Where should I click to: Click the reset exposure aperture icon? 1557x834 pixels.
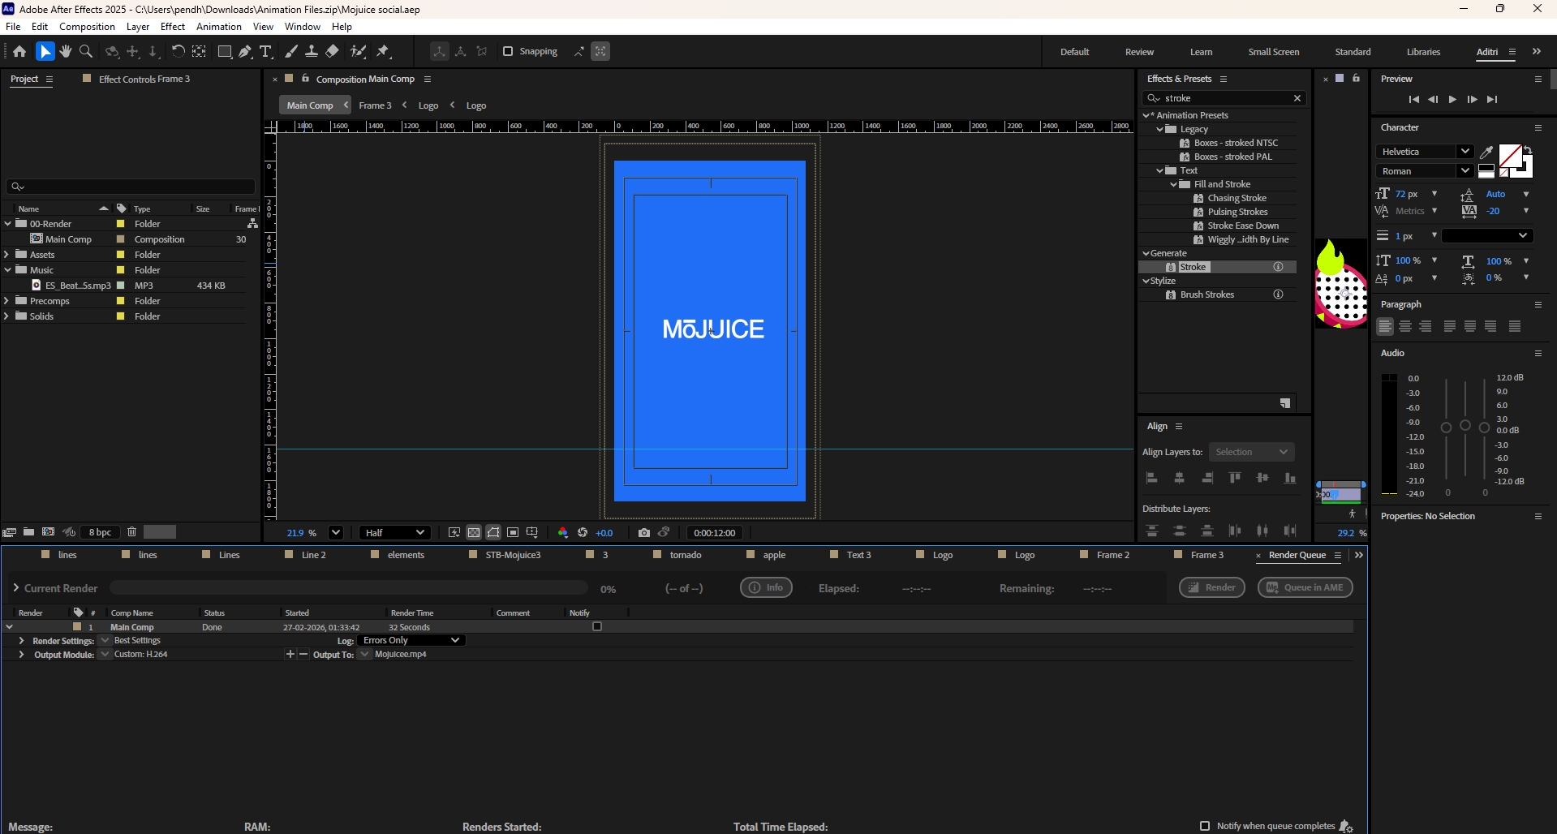[583, 533]
